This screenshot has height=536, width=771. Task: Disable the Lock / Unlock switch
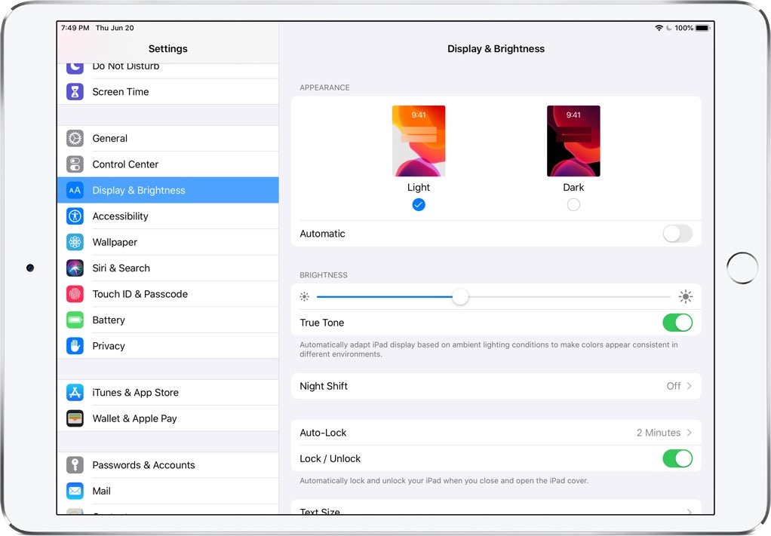point(677,458)
